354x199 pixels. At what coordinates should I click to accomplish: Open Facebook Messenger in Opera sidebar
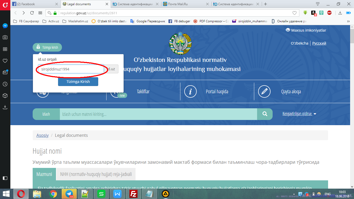point(5,26)
